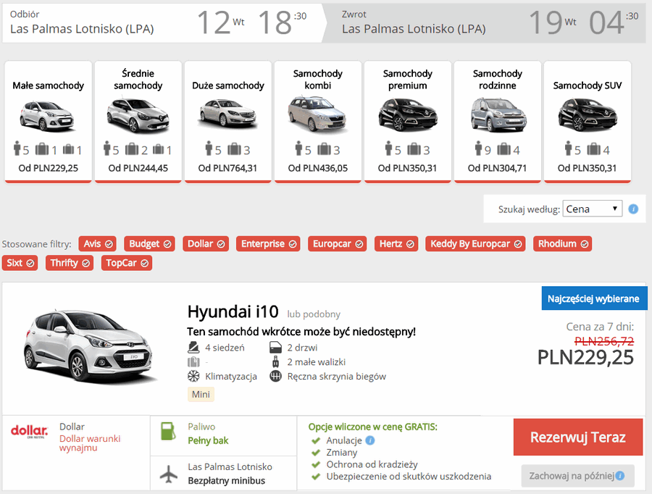
Task: Click Zachowaj na później button
Action: click(577, 476)
